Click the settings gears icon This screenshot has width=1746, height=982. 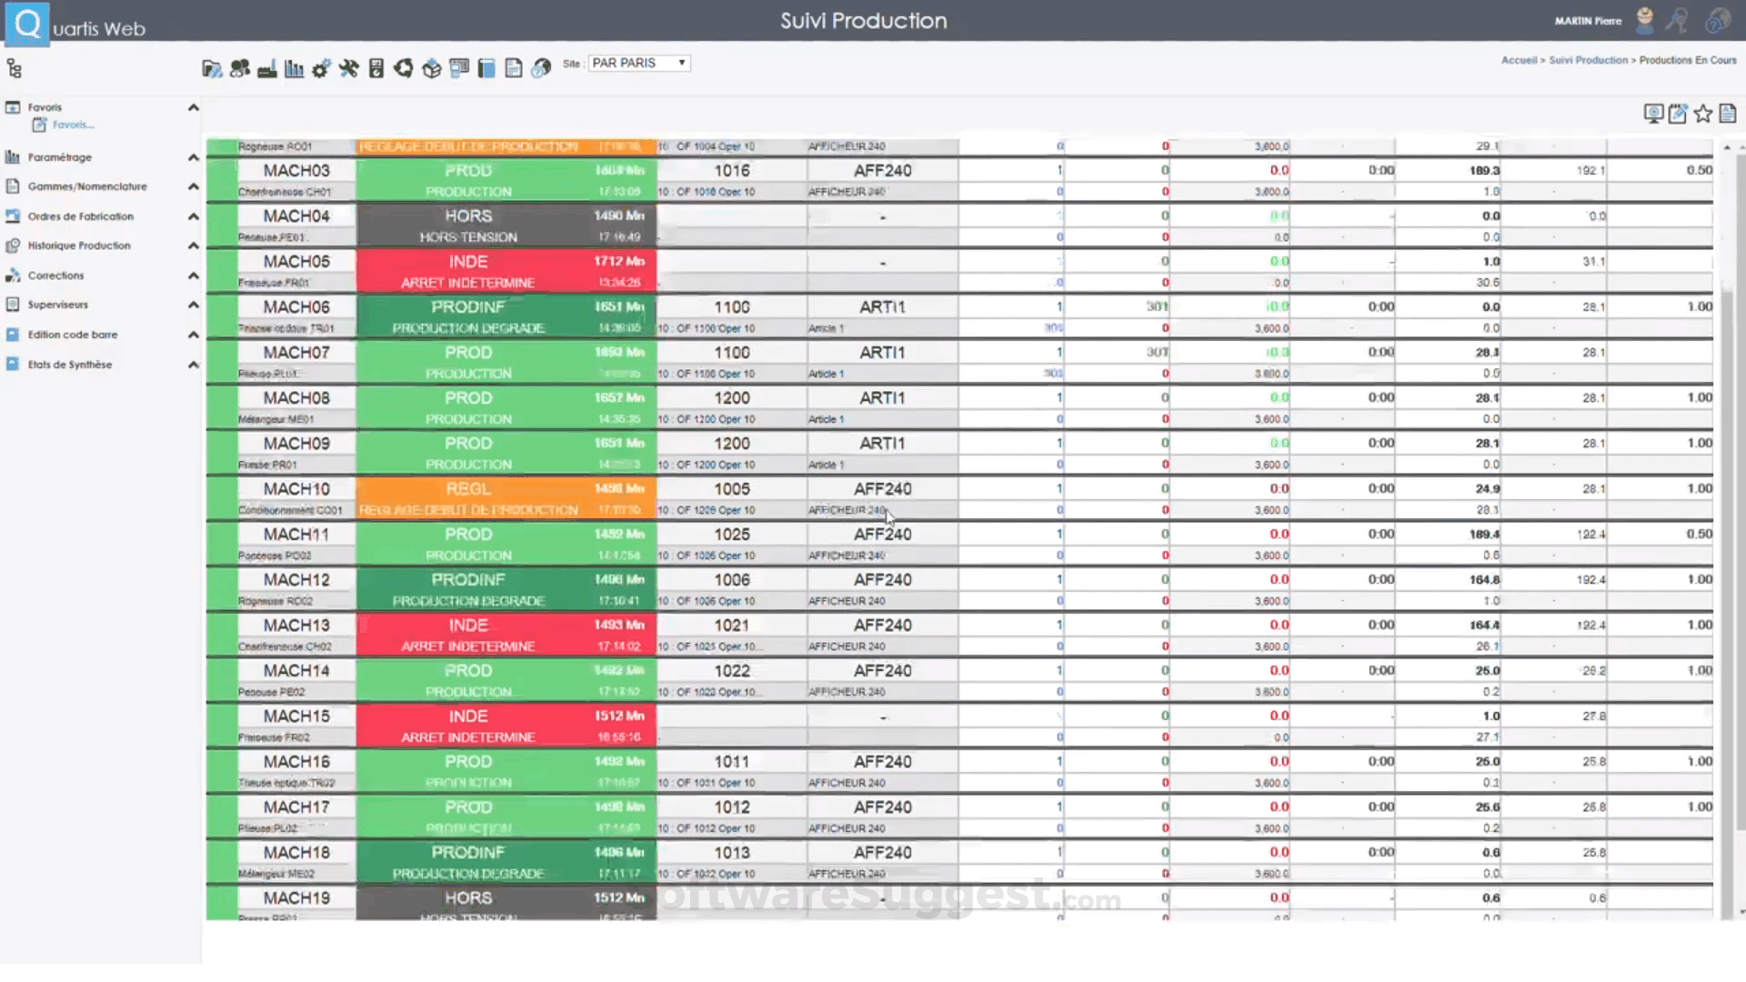(x=321, y=67)
